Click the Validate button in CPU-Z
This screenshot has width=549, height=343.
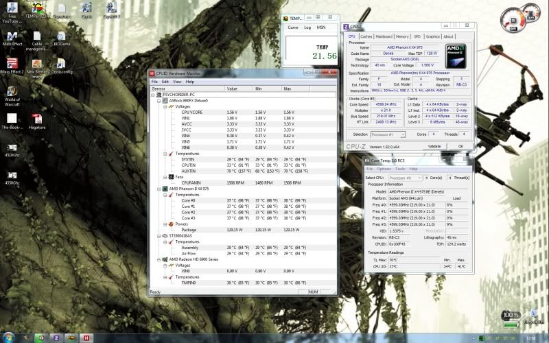(x=434, y=146)
